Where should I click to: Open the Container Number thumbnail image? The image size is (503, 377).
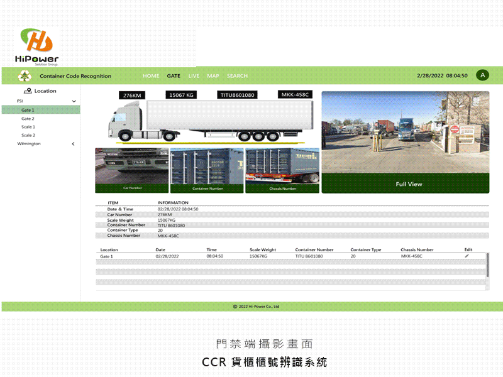pos(207,170)
